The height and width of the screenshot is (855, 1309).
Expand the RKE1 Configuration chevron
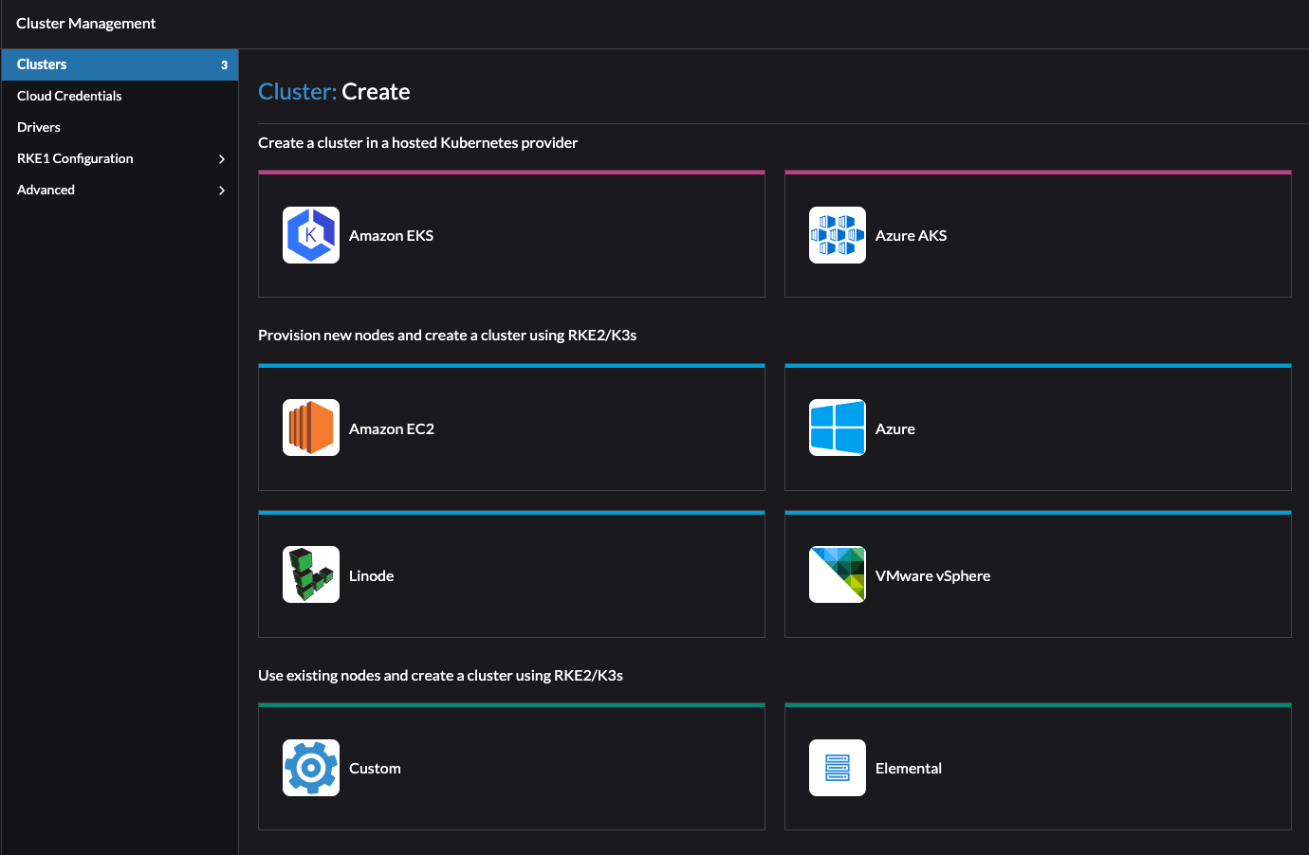point(222,159)
